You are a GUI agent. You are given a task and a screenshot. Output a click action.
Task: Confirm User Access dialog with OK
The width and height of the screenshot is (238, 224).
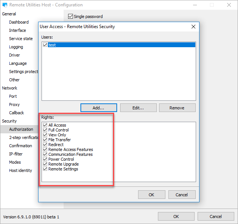pyautogui.click(x=152, y=195)
